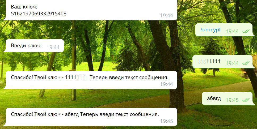Click the 19:44 timestamp beside 'Введи ключ:'
Screen dimensions: 257x129
pos(53,47)
